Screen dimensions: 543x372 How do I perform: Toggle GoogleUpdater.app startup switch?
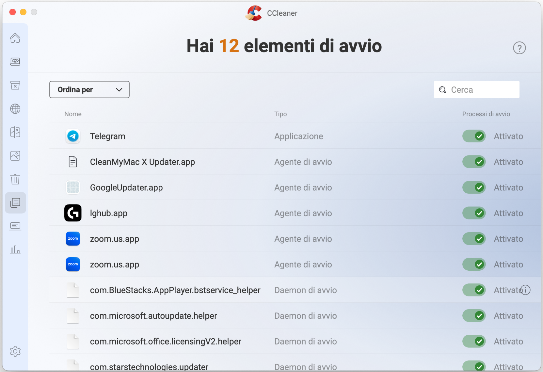point(474,187)
